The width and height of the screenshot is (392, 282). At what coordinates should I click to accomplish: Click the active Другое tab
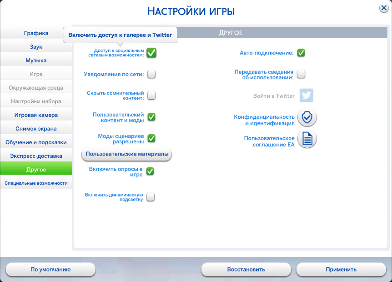pyautogui.click(x=36, y=168)
